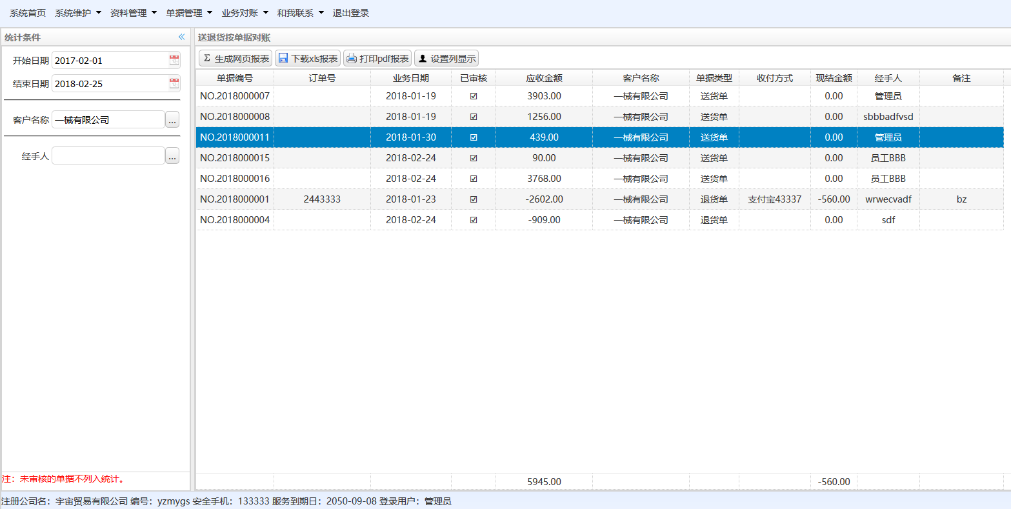The width and height of the screenshot is (1011, 509).
Task: Open the start date calendar picker
Action: coord(174,60)
